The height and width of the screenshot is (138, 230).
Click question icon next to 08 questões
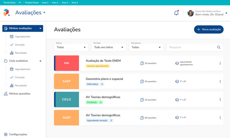click(142, 118)
